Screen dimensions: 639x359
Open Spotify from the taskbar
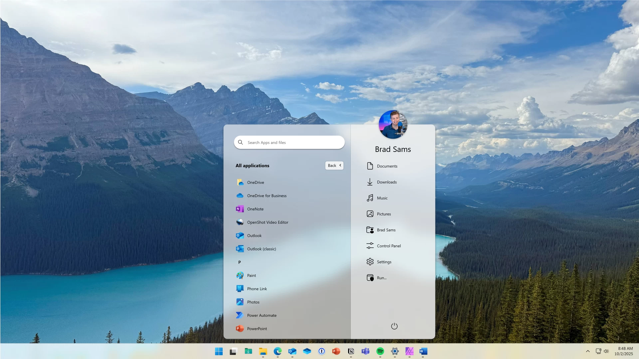tap(380, 351)
